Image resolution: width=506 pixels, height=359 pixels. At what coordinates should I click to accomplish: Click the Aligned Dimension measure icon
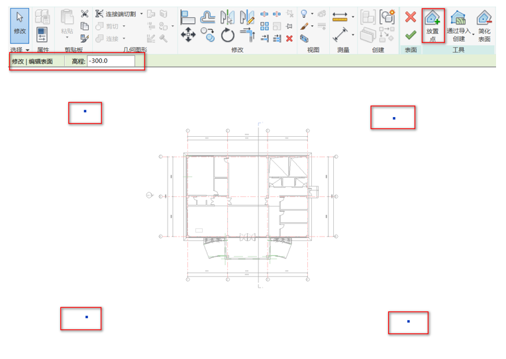pos(340,34)
